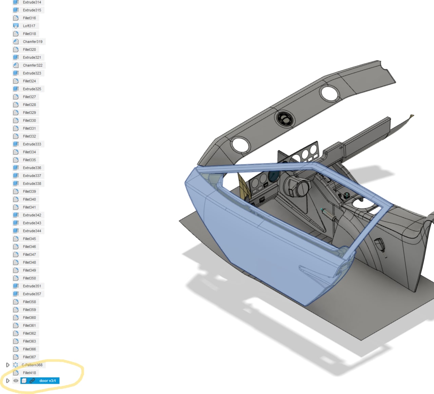Select the Extrude343 feature icon
The height and width of the screenshot is (394, 434).
pos(16,223)
